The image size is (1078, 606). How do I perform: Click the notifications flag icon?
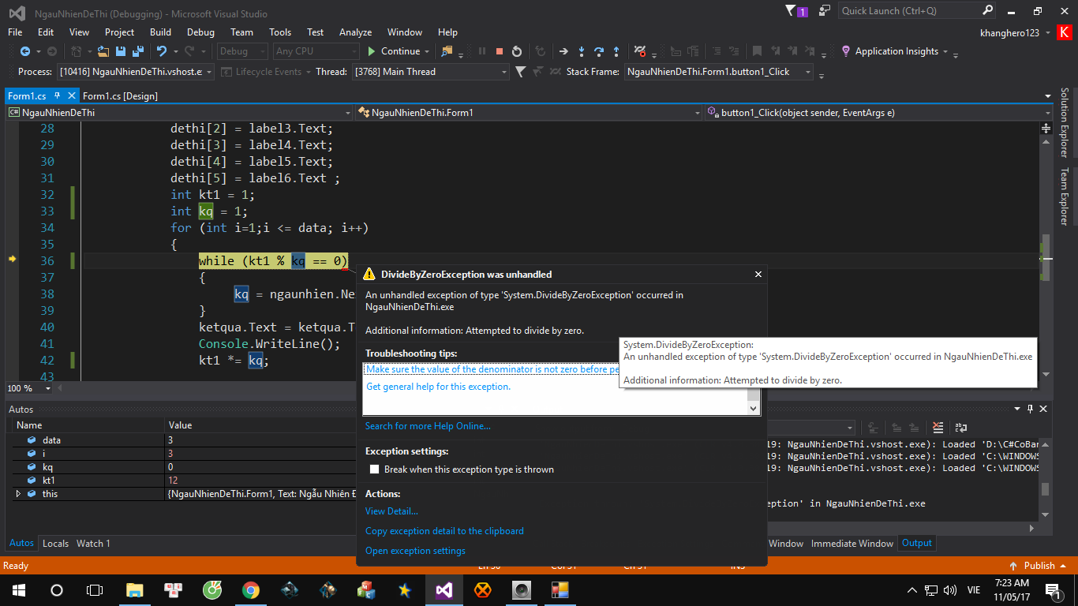point(792,10)
